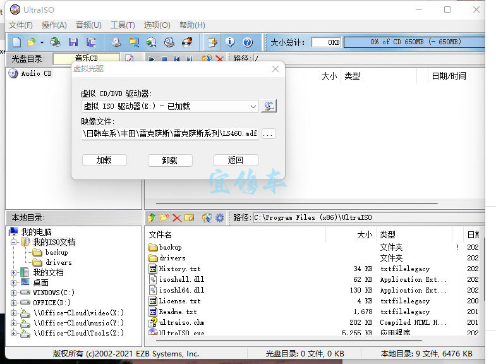The width and height of the screenshot is (496, 364).
Task: Click the red X delete icon in local toolbar
Action: click(x=177, y=218)
